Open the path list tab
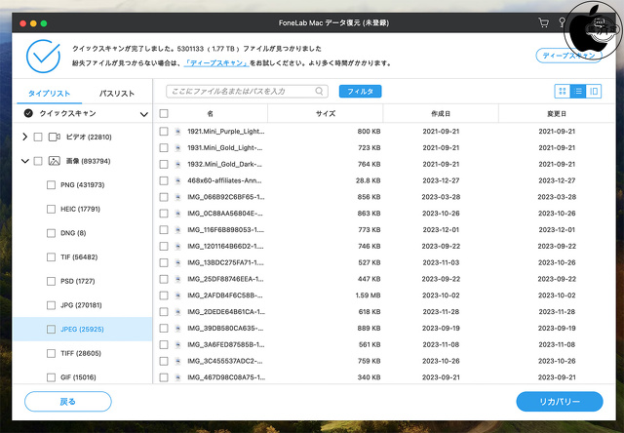This screenshot has width=624, height=433. [117, 94]
